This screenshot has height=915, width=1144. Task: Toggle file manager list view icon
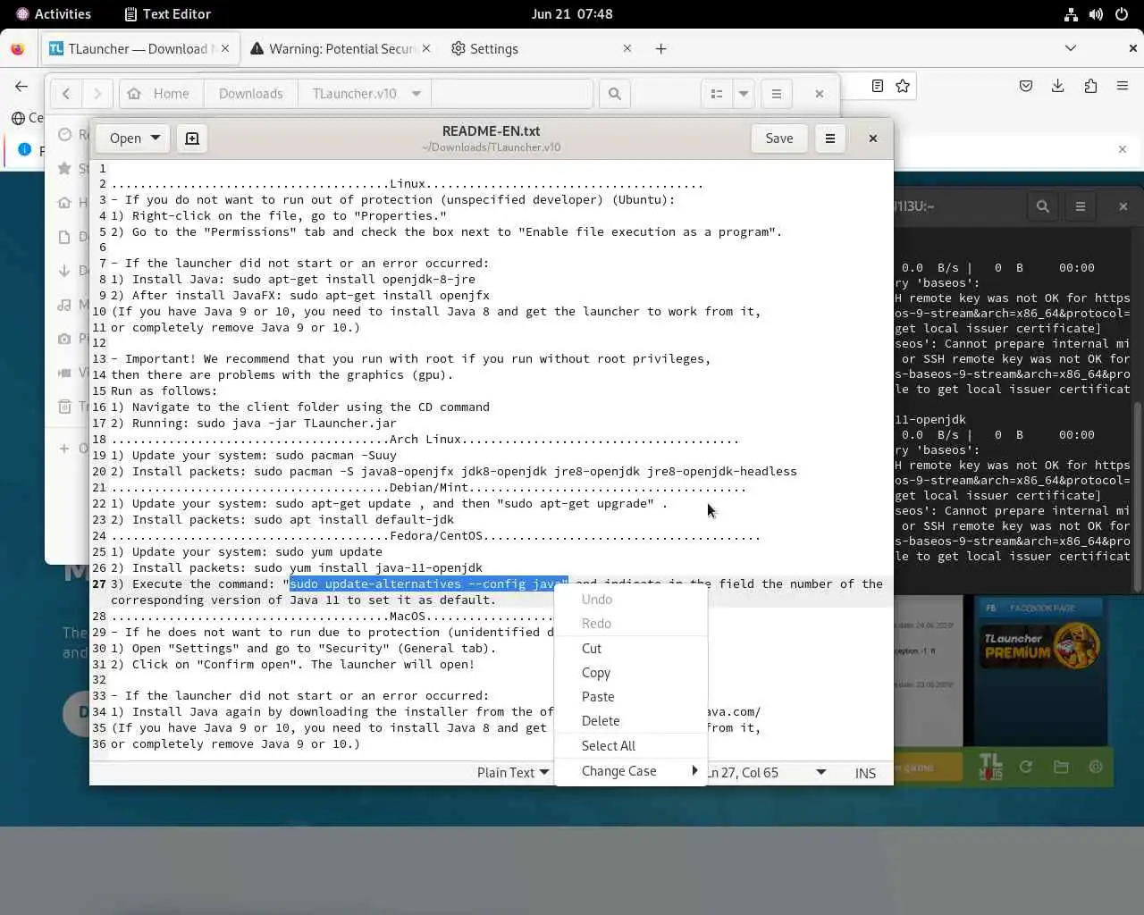(716, 94)
